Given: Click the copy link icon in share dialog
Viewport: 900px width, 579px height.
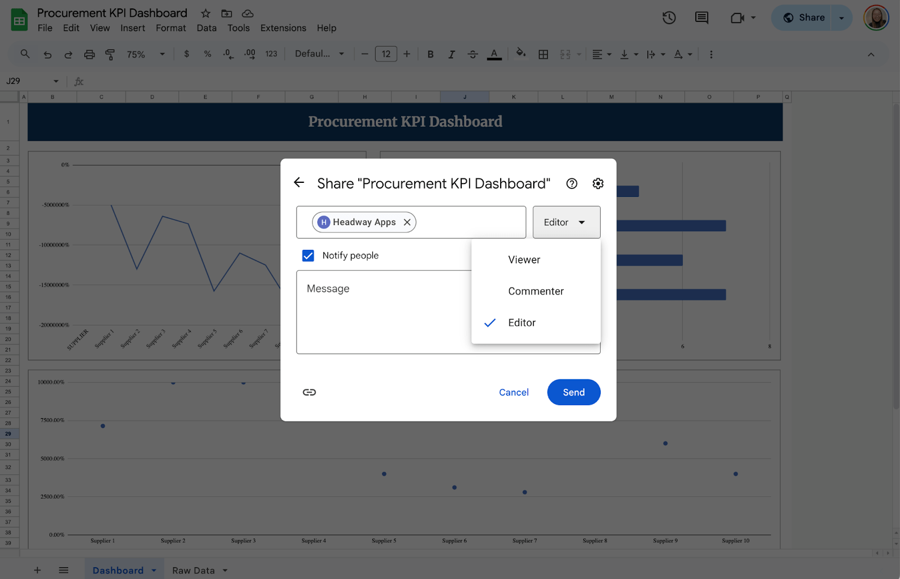Looking at the screenshot, I should [x=309, y=392].
